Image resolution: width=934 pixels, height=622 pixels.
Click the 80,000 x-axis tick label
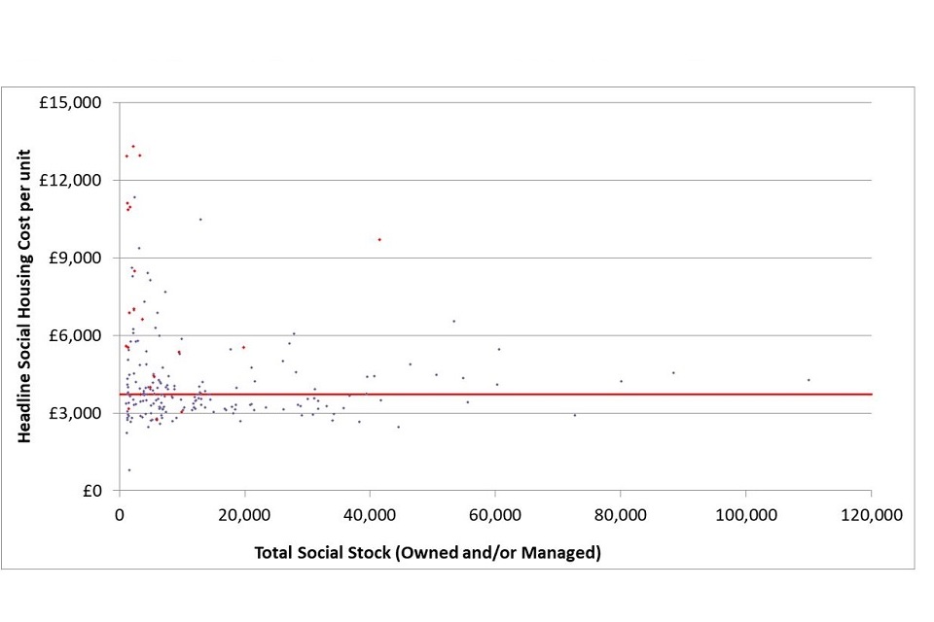point(621,515)
